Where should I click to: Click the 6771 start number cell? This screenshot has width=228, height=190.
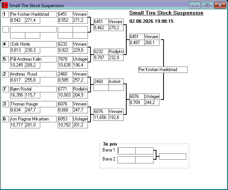(65, 89)
